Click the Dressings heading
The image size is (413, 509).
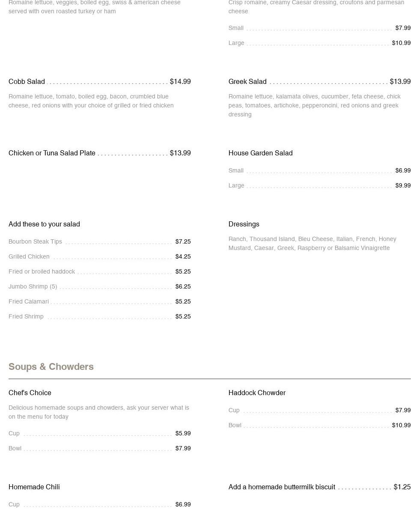click(x=244, y=224)
